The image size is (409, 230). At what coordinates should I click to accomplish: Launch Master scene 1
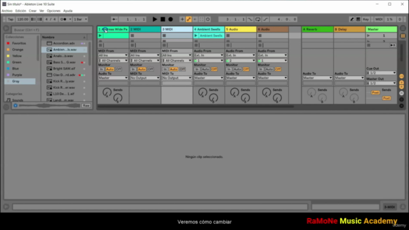click(x=368, y=36)
